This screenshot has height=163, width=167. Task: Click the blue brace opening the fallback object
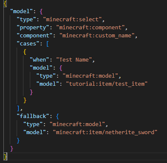(58, 116)
